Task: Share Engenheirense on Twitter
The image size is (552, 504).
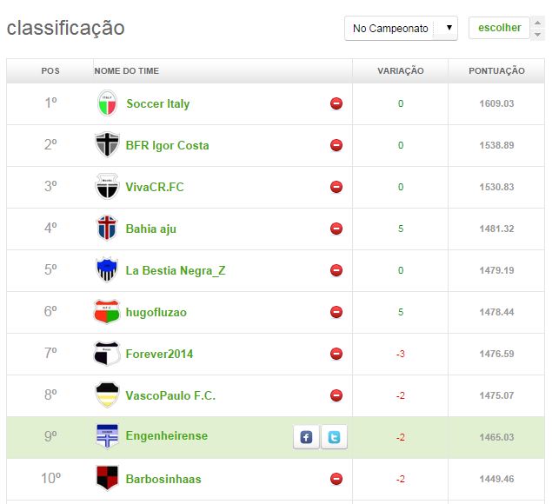Action: (x=334, y=437)
